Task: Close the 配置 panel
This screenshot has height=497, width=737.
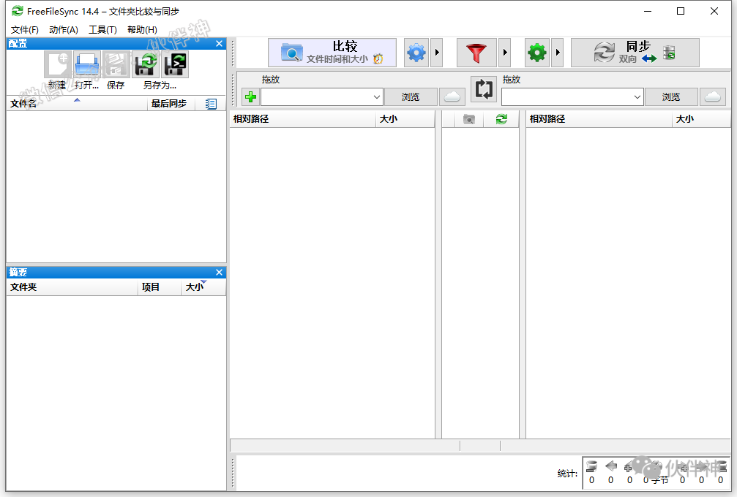Action: (x=219, y=44)
